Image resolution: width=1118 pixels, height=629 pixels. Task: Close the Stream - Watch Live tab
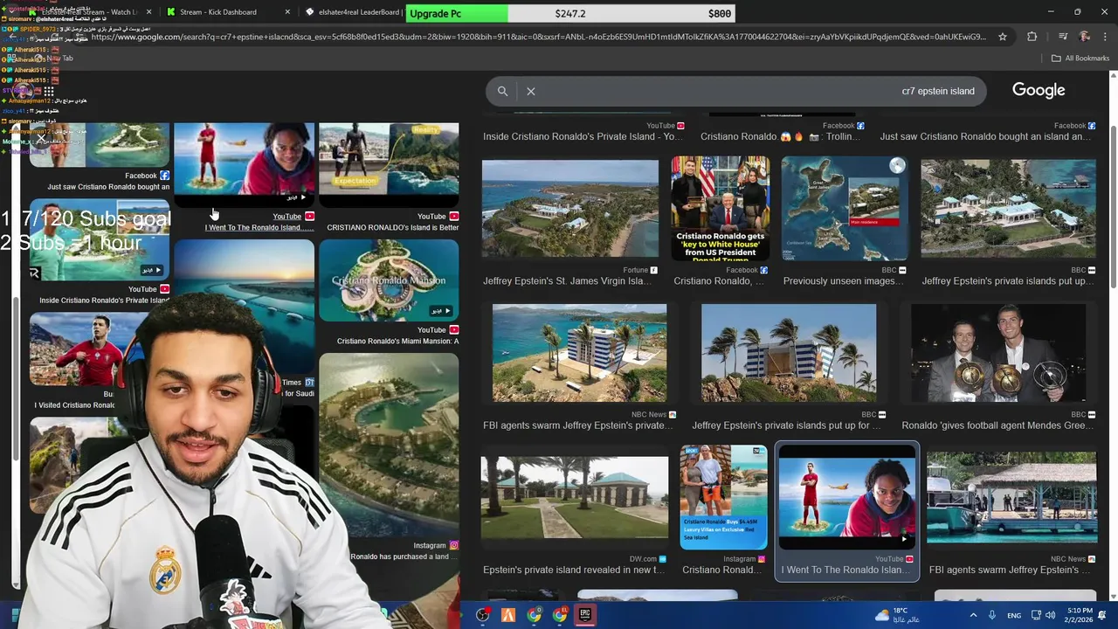click(x=149, y=12)
